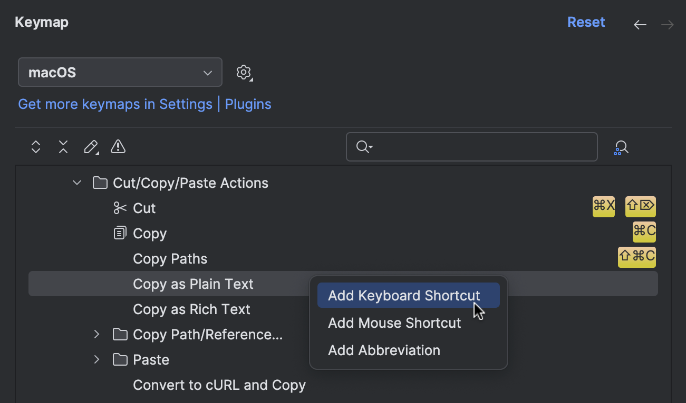Viewport: 686px width, 403px height.
Task: Select the ⌘C badge next to Copy
Action: coord(644,231)
